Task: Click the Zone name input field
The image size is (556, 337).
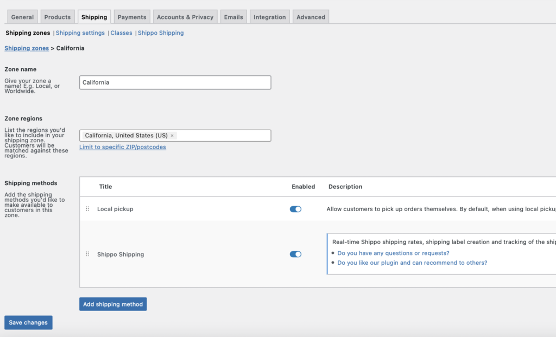Action: (x=175, y=82)
